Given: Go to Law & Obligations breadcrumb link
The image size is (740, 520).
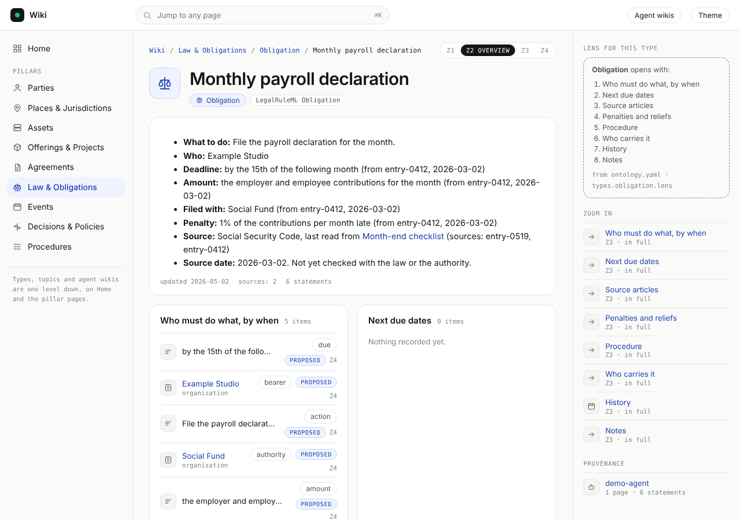Looking at the screenshot, I should click(212, 50).
